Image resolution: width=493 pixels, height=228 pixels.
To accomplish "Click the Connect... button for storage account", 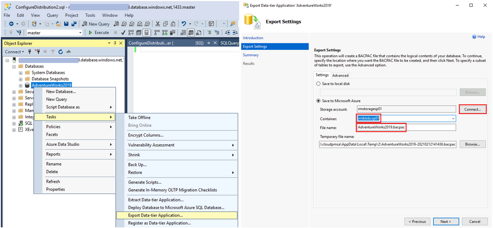I will pyautogui.click(x=472, y=109).
